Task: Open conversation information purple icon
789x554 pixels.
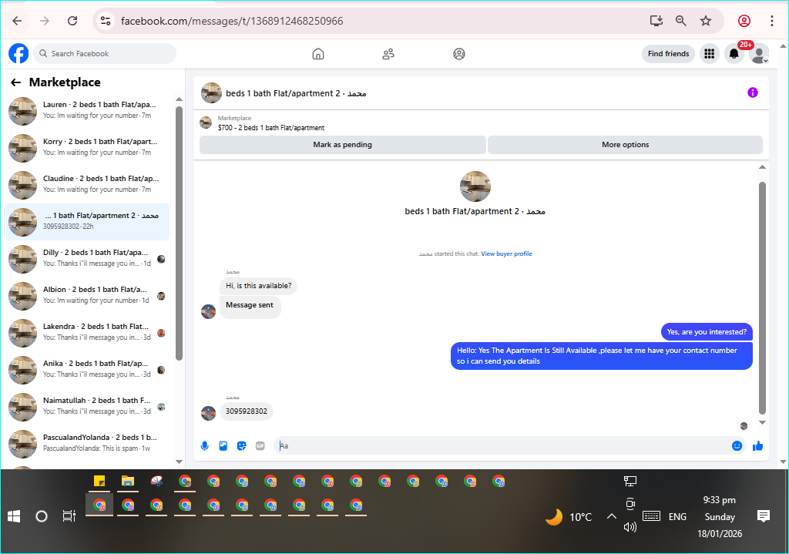Action: click(x=752, y=92)
